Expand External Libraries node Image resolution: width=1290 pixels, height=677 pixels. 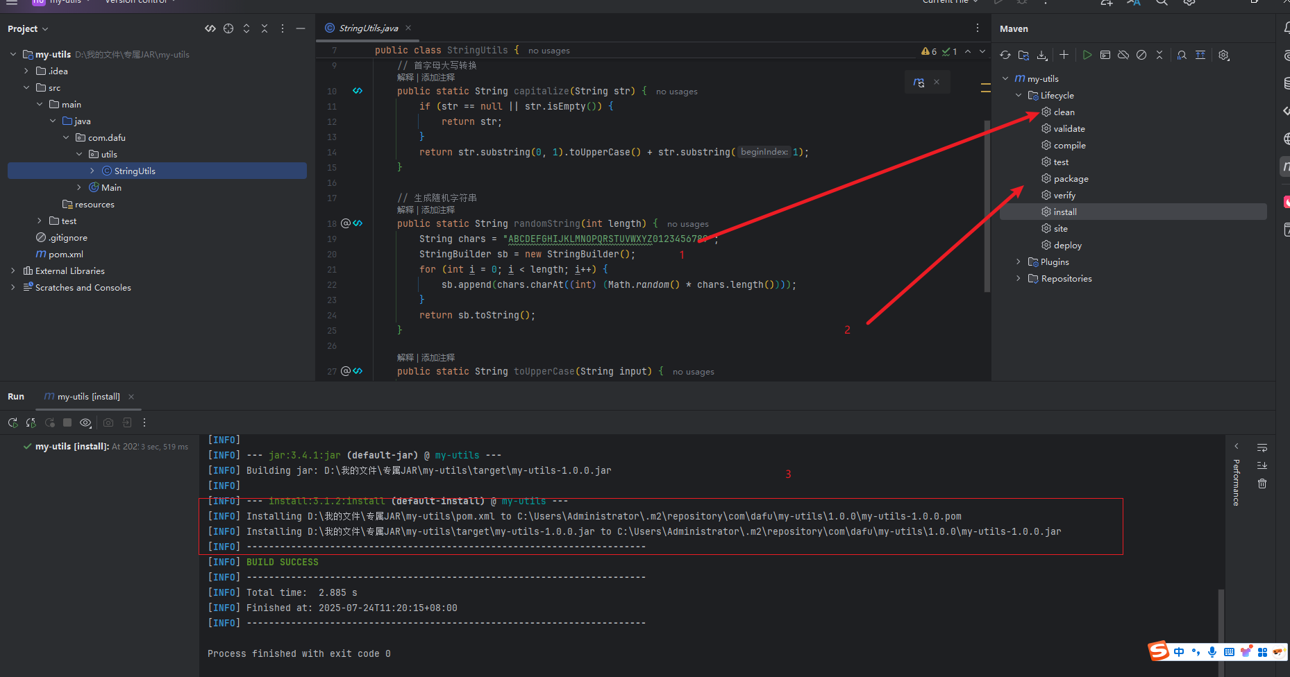point(13,271)
